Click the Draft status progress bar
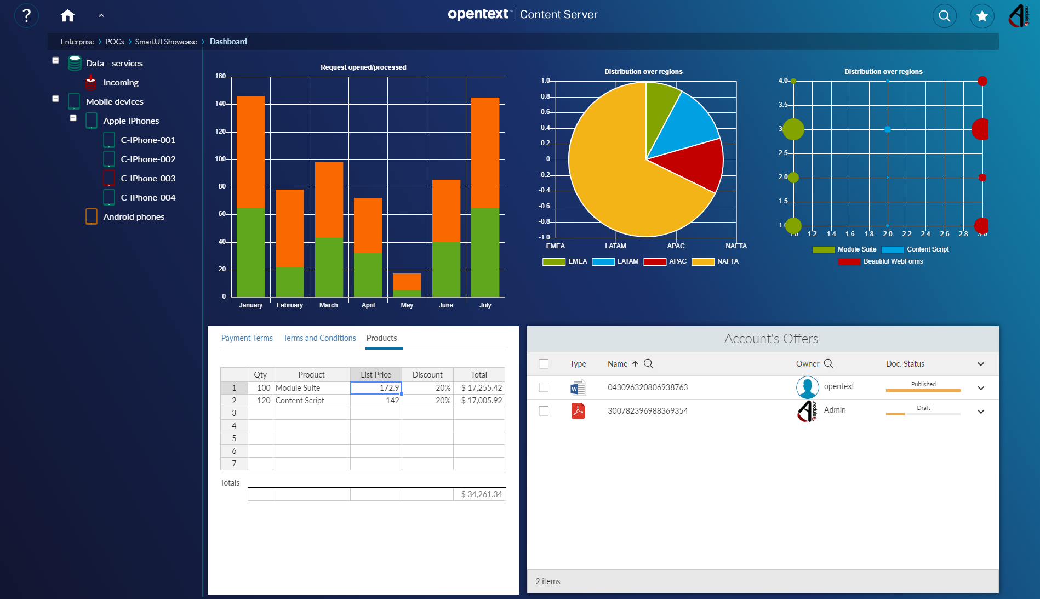The width and height of the screenshot is (1040, 599). tap(923, 414)
